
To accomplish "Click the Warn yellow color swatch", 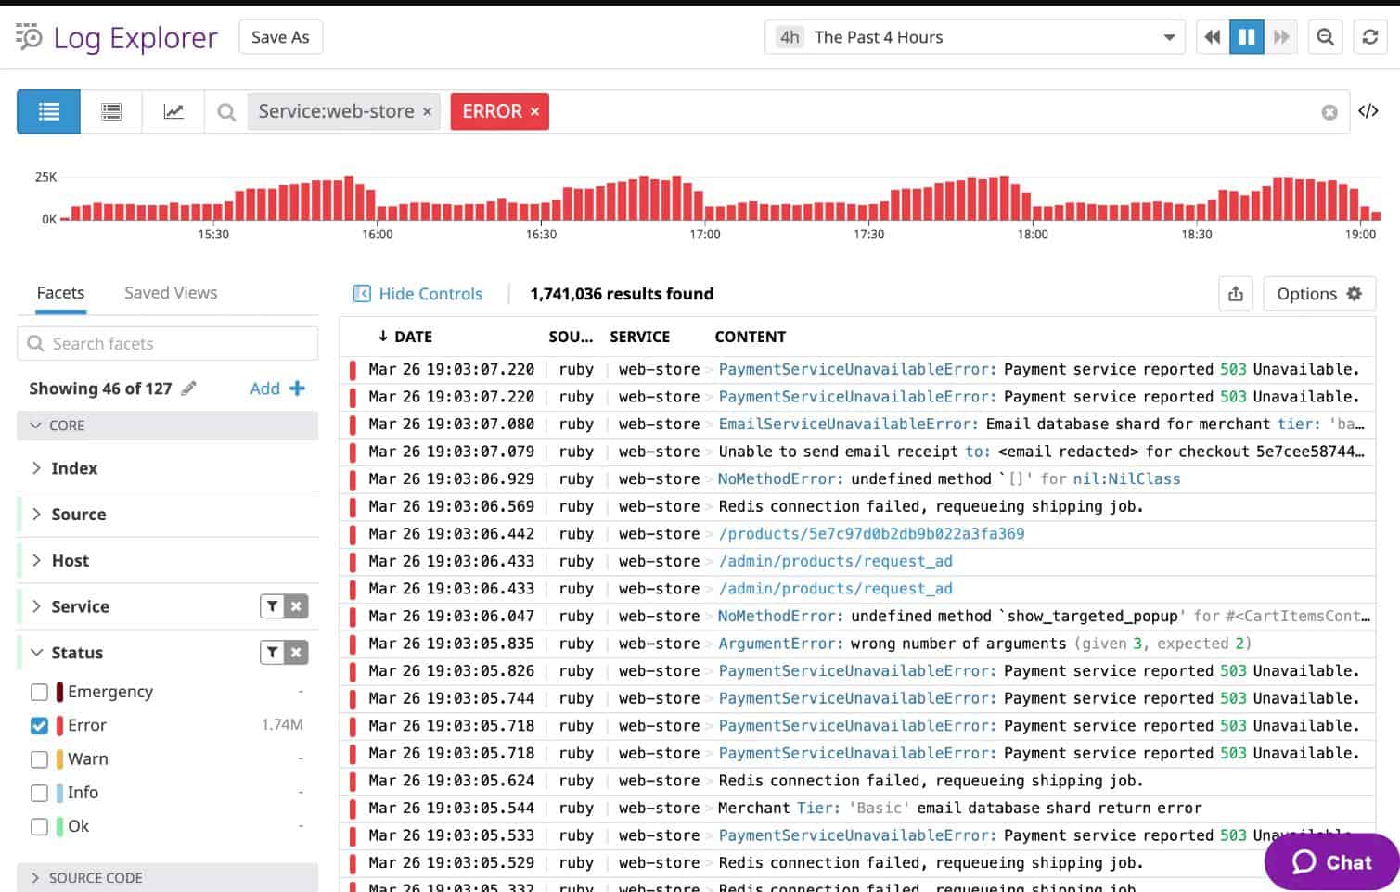I will 60,759.
